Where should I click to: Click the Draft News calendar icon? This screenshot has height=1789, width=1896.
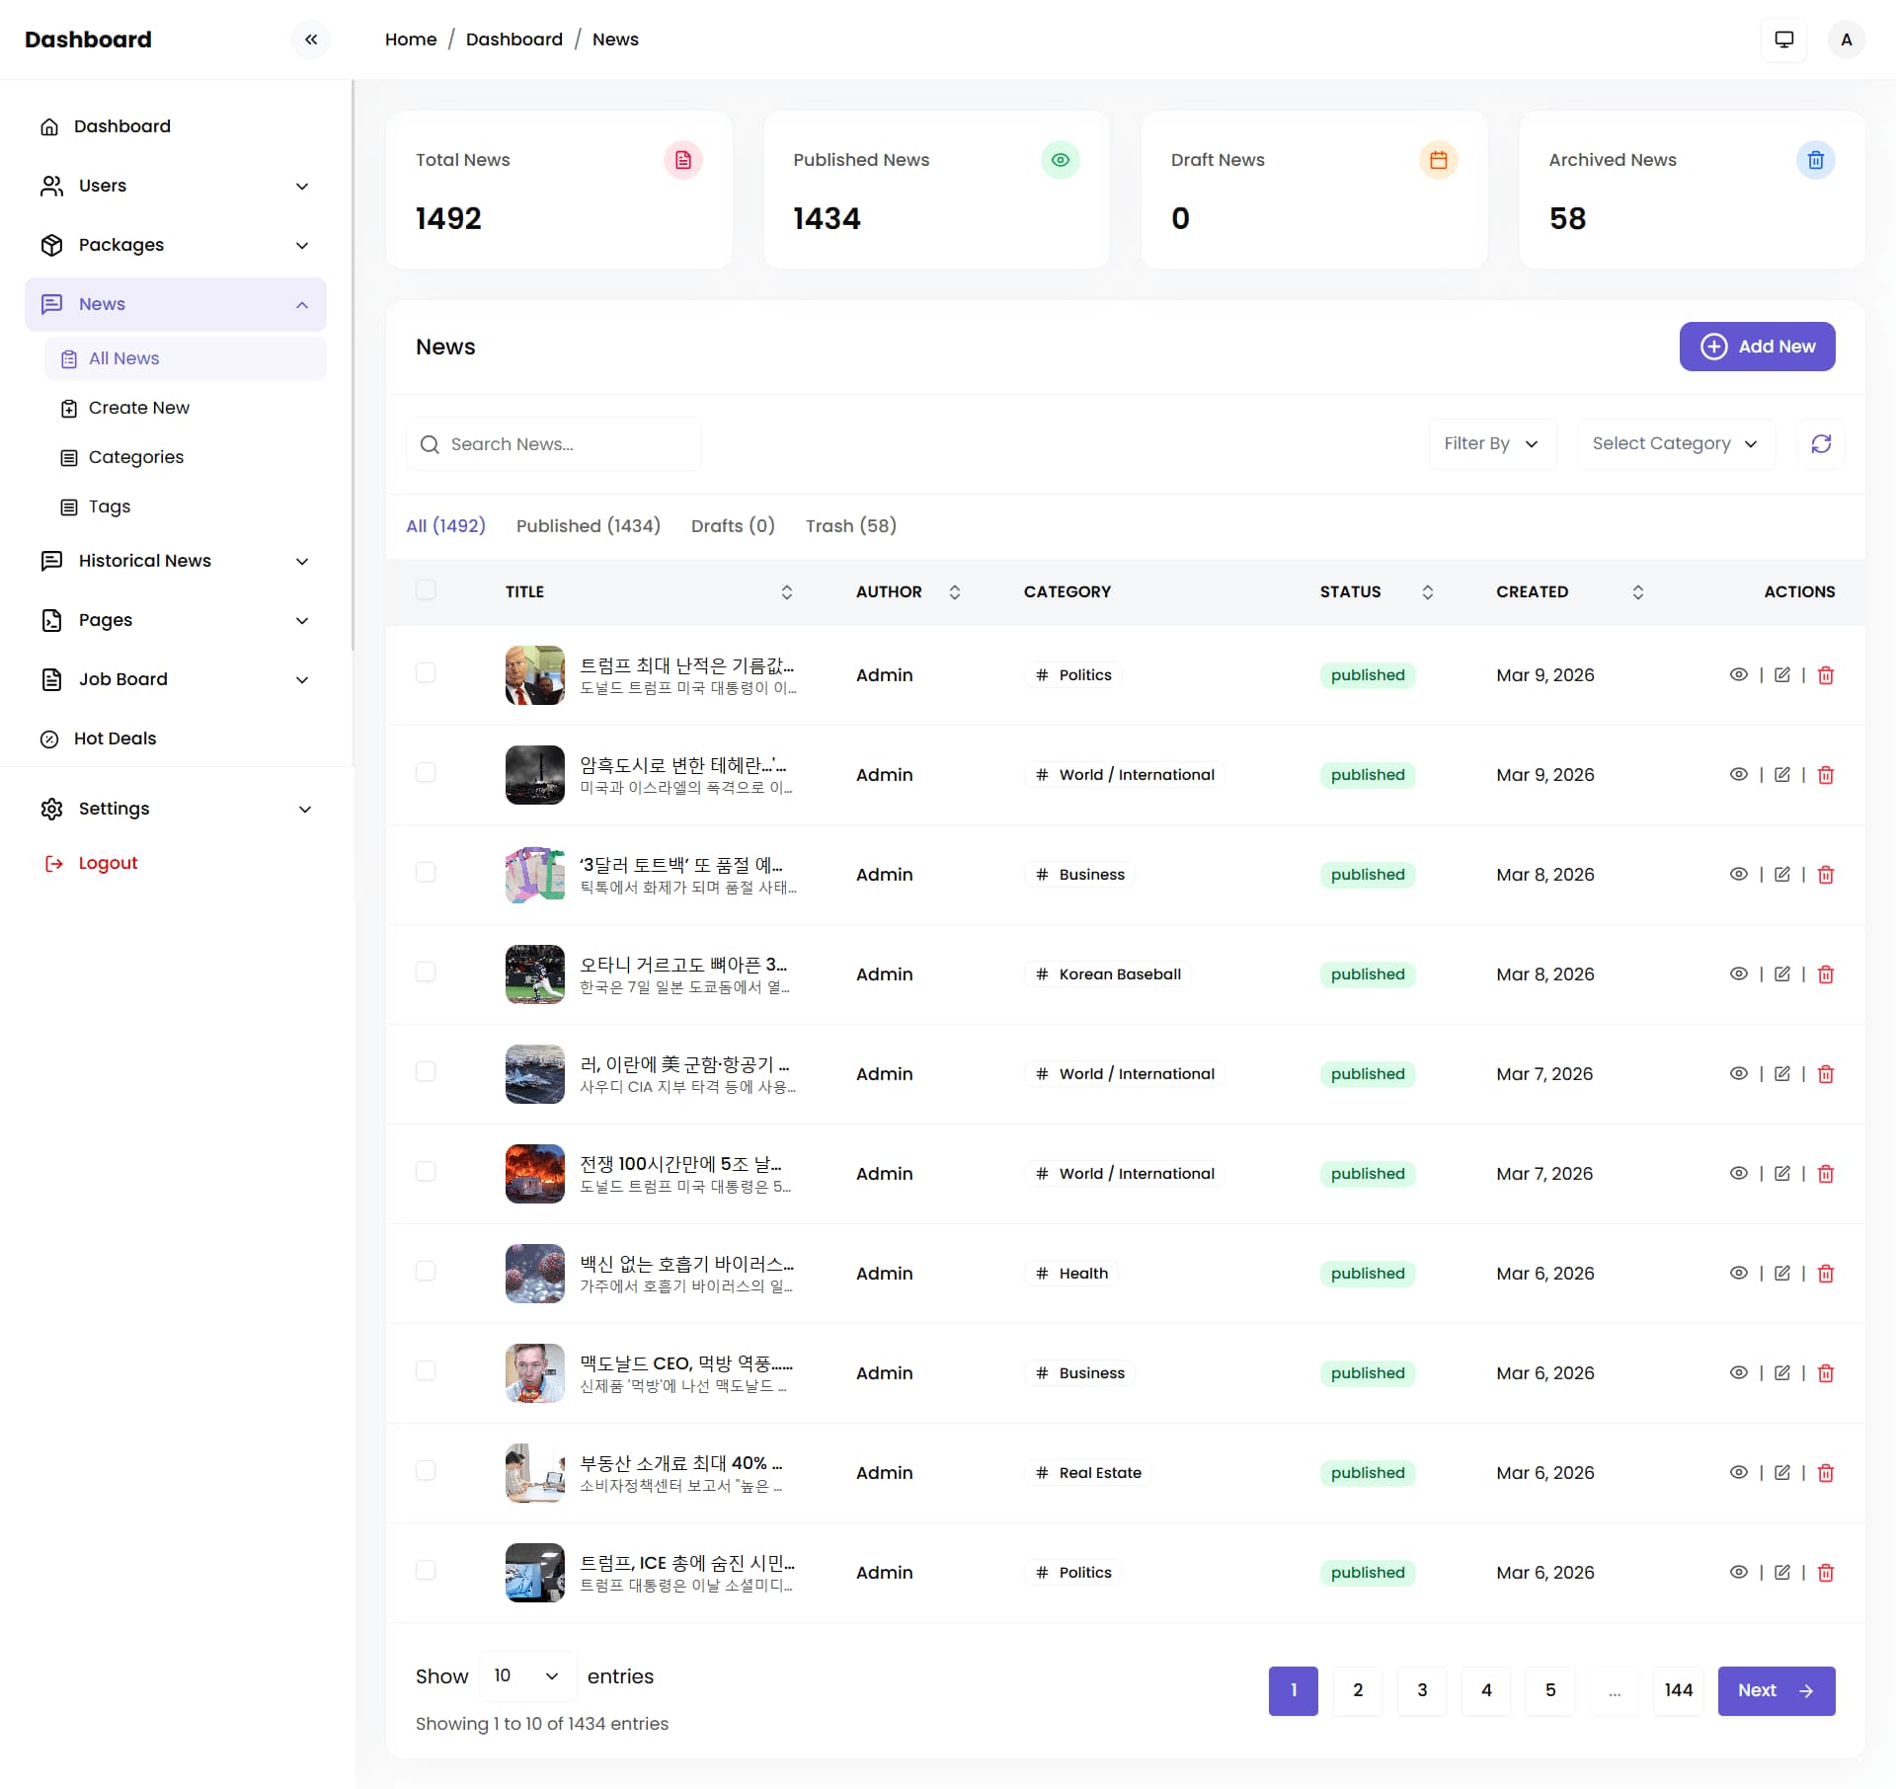1438,160
